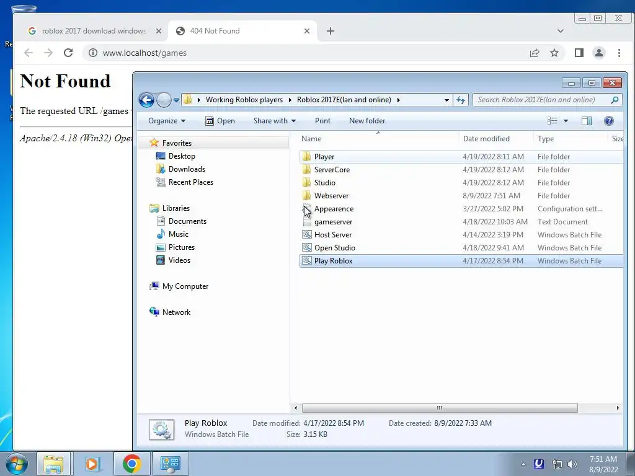The width and height of the screenshot is (635, 476).
Task: Expand the address bar history dropdown
Action: pyautogui.click(x=446, y=100)
